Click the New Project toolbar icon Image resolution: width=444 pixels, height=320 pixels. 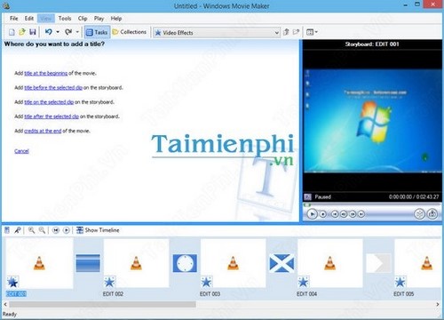[x=12, y=32]
